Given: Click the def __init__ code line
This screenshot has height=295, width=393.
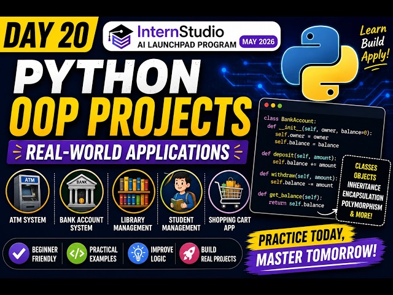Looking at the screenshot, I should 320,129.
